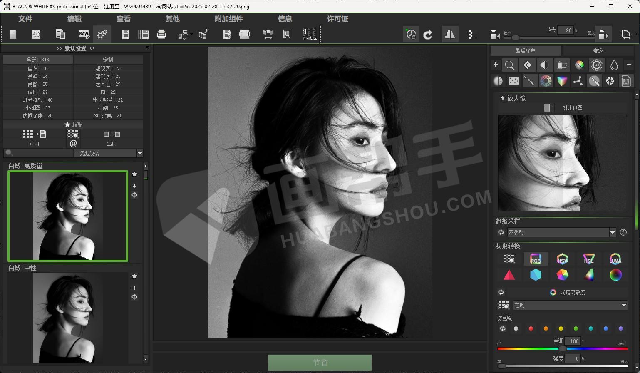Viewport: 640px width, 373px height.
Task: Click the green 节省 button
Action: [x=320, y=363]
